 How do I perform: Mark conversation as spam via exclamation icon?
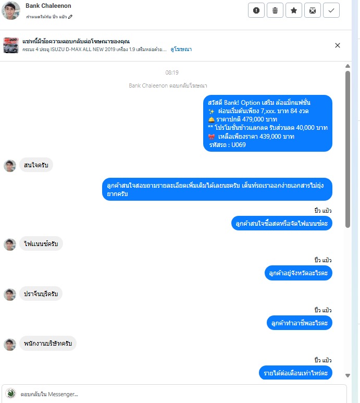coord(256,10)
